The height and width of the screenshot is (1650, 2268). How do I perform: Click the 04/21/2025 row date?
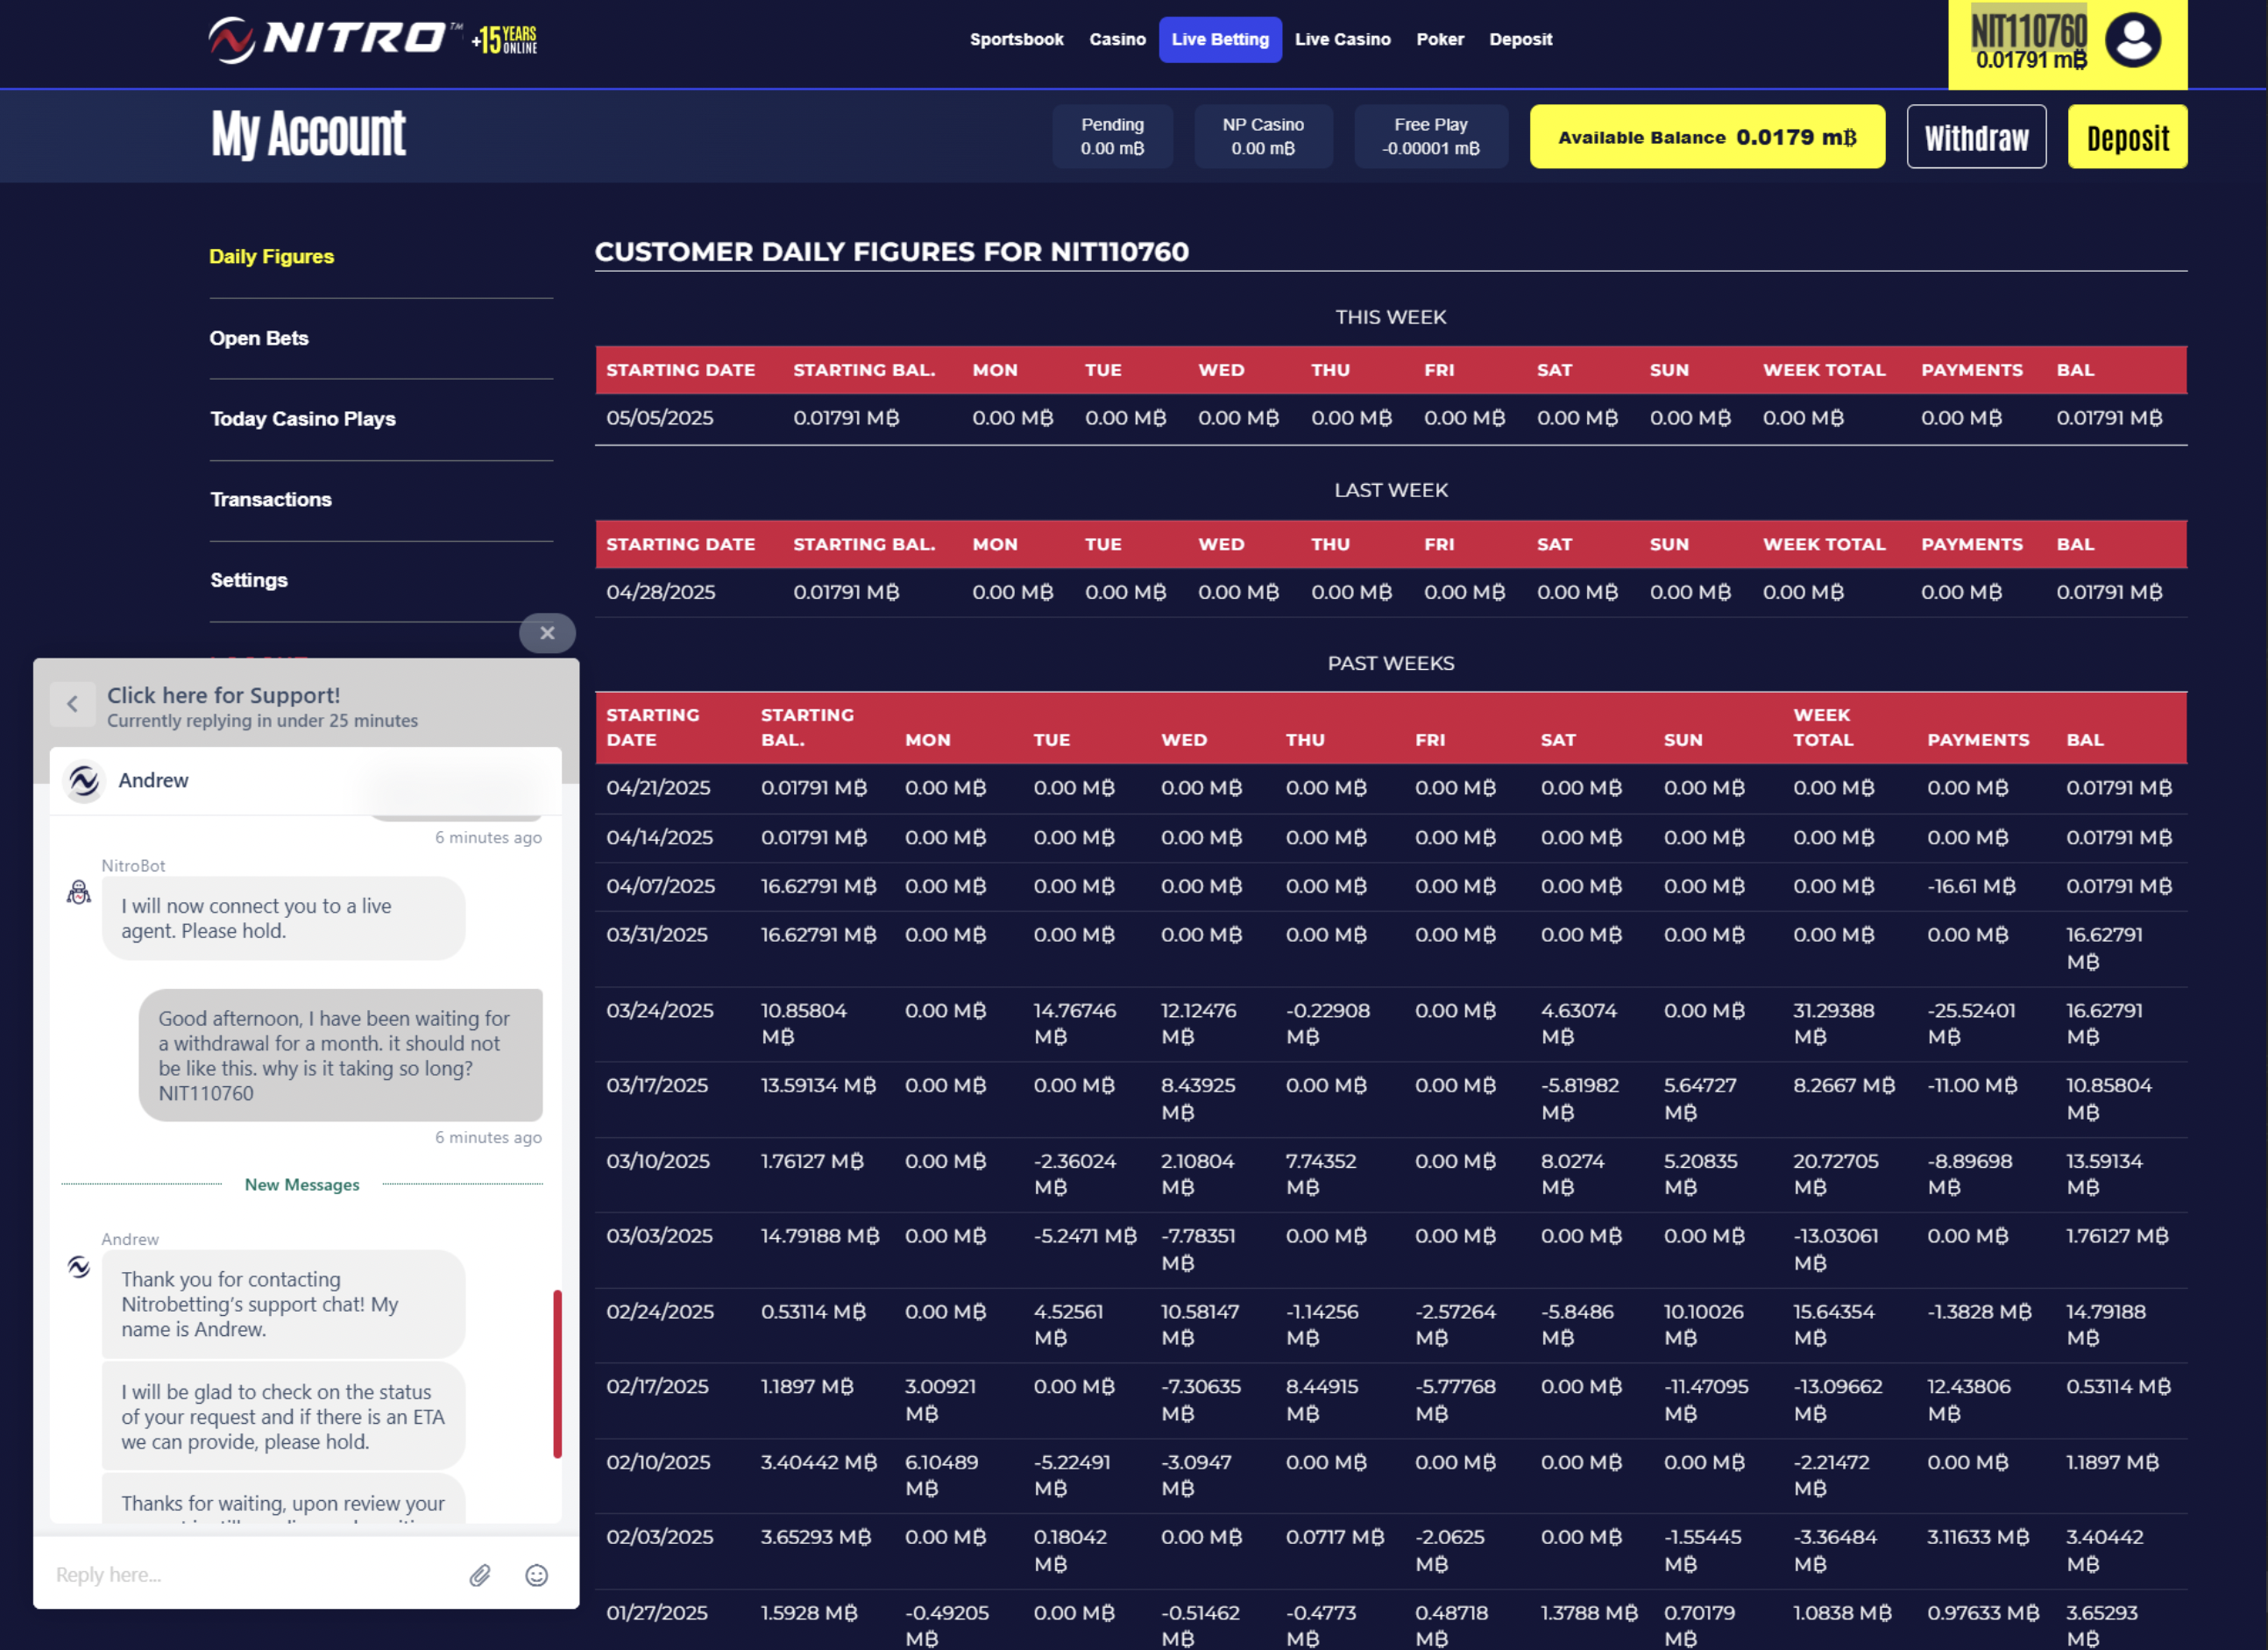(x=658, y=788)
